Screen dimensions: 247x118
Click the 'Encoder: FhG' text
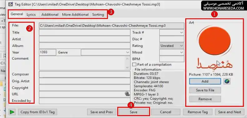click(x=145, y=90)
